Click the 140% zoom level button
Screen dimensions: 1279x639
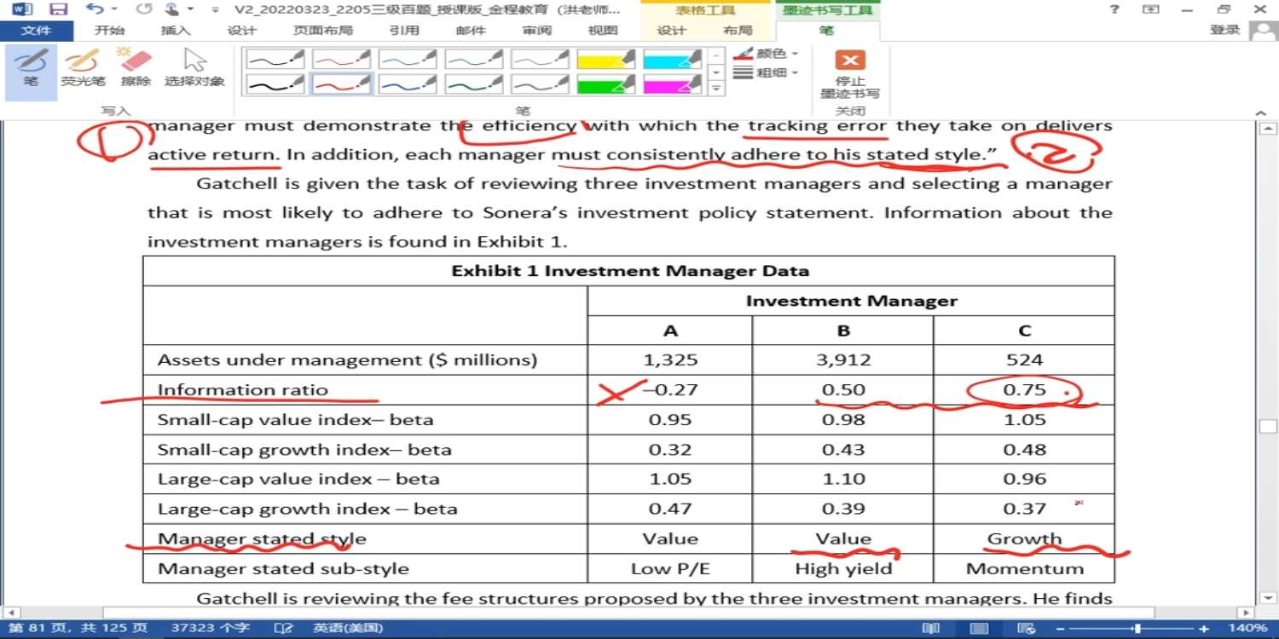pos(1248,629)
